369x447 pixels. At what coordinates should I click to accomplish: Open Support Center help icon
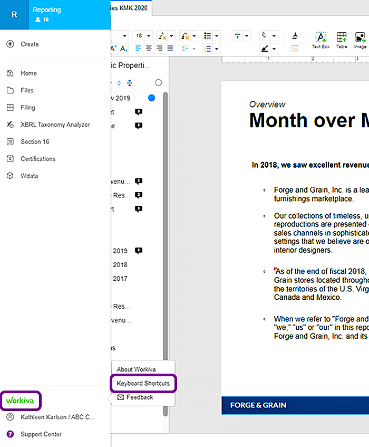coord(10,434)
